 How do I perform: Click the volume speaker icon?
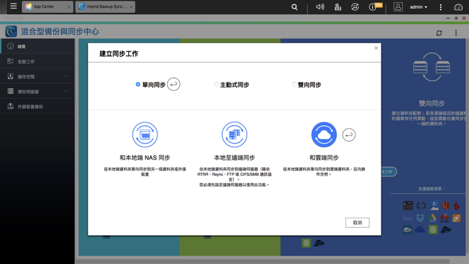pyautogui.click(x=320, y=7)
